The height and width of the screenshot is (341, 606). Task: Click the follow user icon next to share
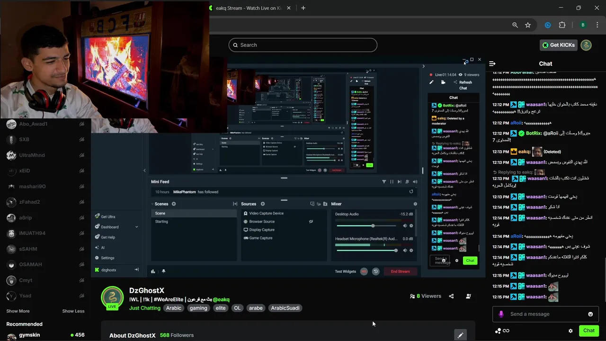coord(468,296)
